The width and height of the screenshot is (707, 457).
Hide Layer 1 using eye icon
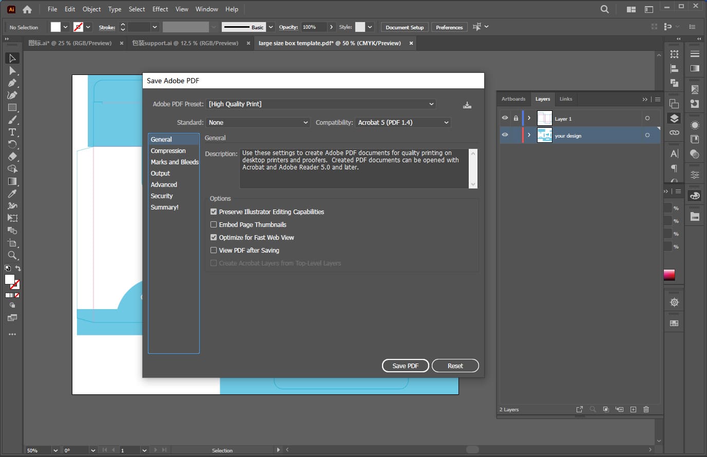[505, 118]
